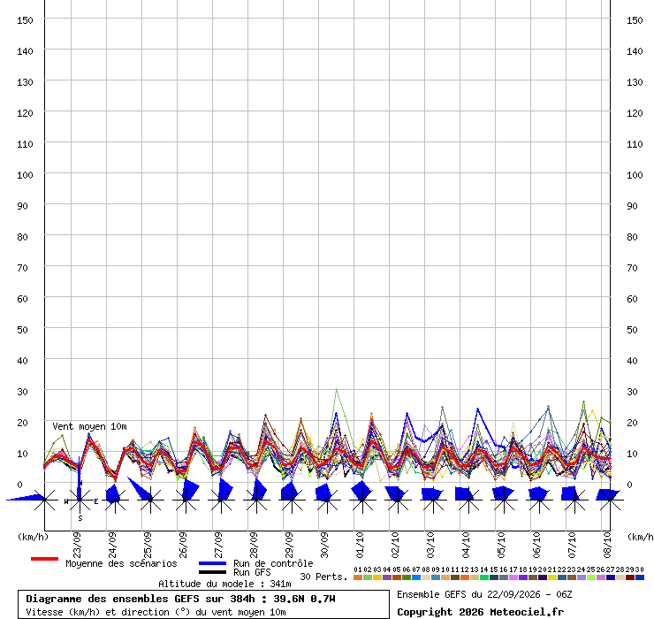Click the wind direction rose above 24/09
This screenshot has width=654, height=619.
tap(115, 499)
